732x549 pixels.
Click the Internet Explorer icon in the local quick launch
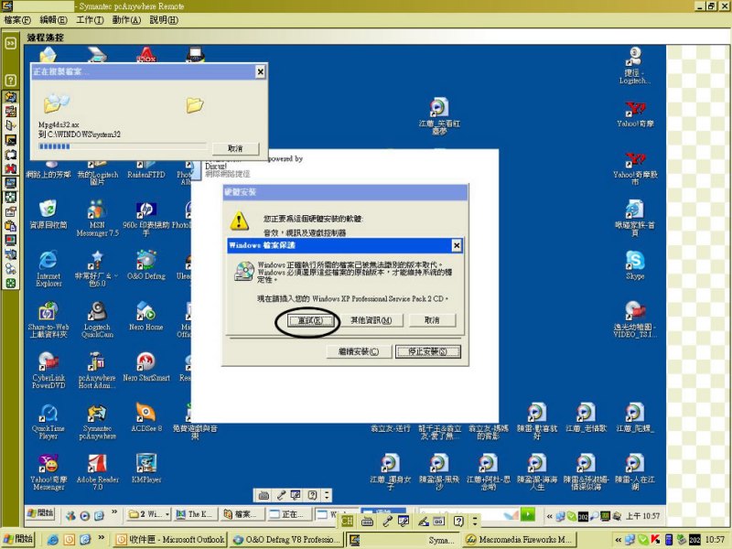pos(53,540)
